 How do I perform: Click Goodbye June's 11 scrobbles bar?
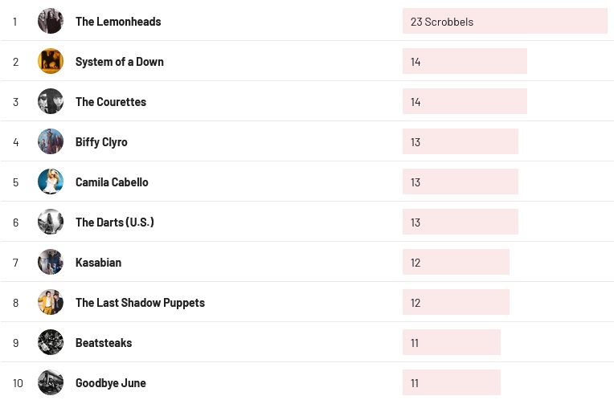(x=452, y=383)
